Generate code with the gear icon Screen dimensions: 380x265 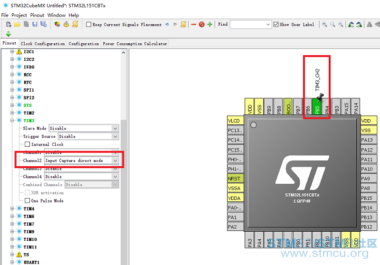pyautogui.click(x=66, y=24)
